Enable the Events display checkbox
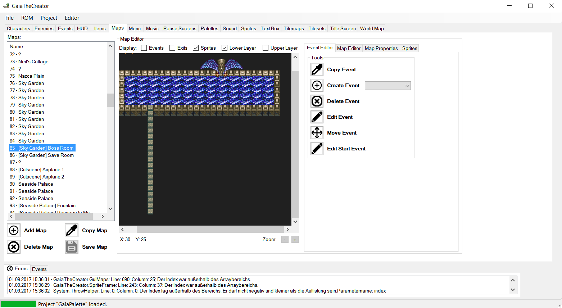The width and height of the screenshot is (562, 308). tap(143, 47)
